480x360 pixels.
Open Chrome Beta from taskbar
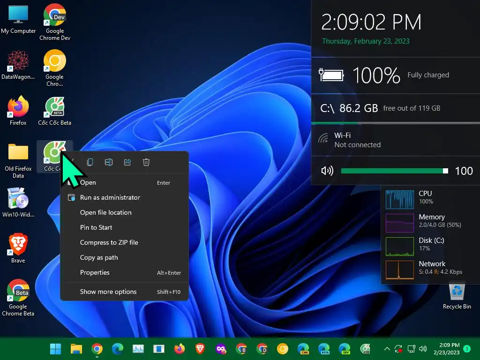click(x=241, y=349)
